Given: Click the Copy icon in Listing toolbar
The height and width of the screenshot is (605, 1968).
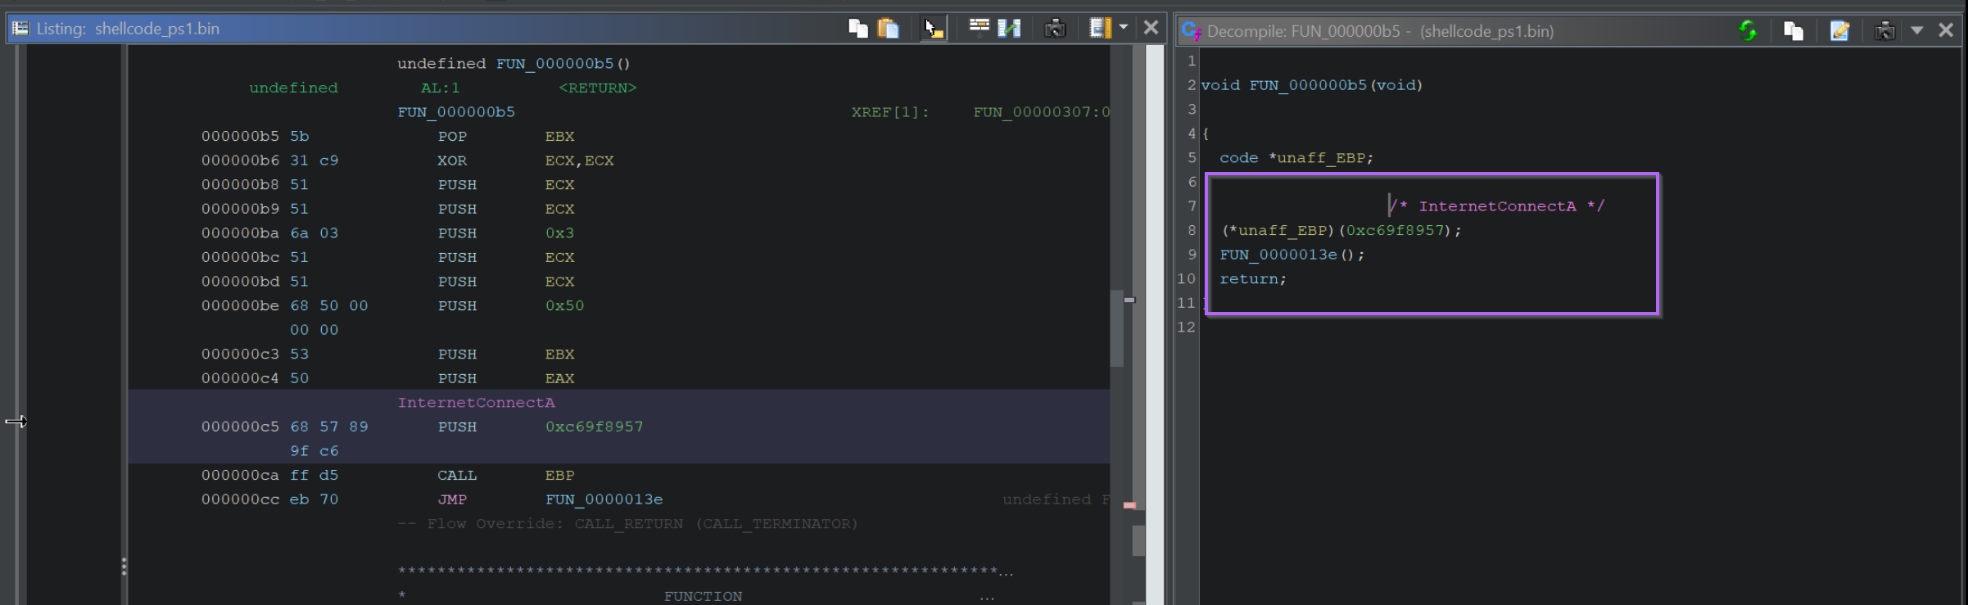Looking at the screenshot, I should pyautogui.click(x=857, y=29).
